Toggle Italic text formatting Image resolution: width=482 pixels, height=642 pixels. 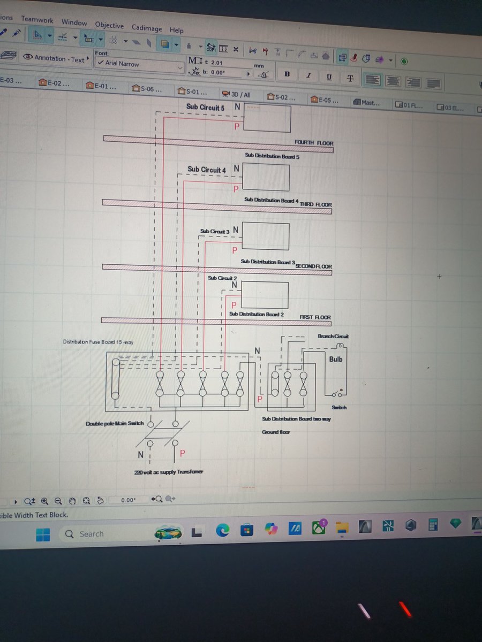coord(308,75)
